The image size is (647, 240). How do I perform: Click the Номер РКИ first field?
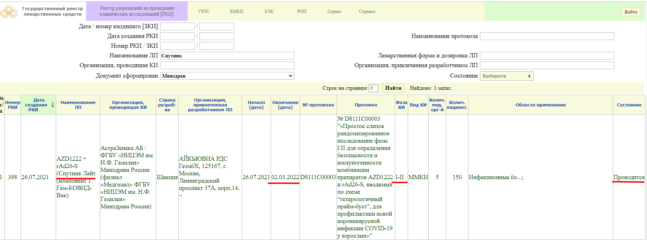(x=177, y=46)
